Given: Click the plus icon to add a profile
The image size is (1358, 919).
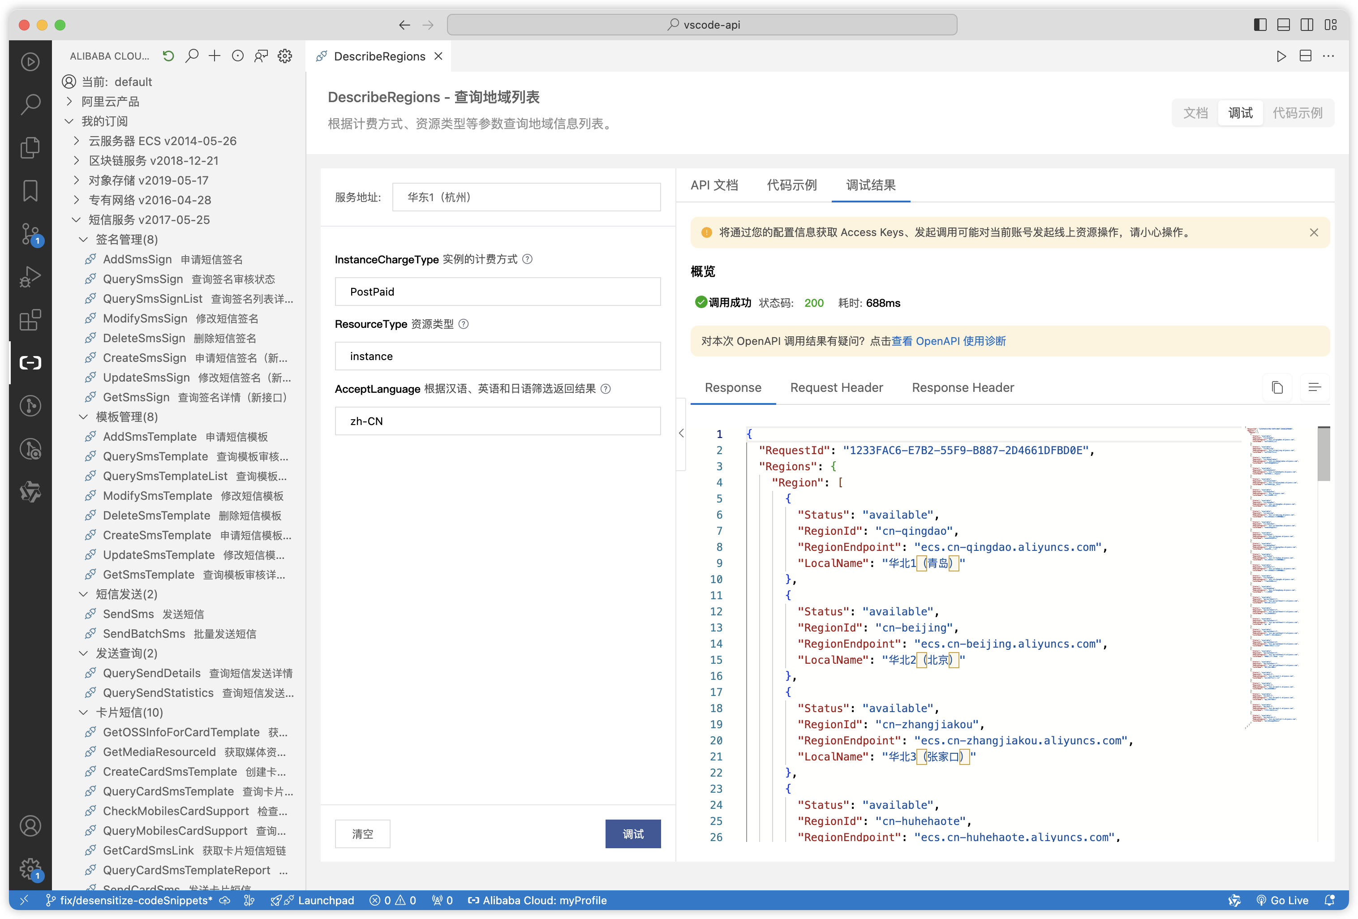Looking at the screenshot, I should pyautogui.click(x=215, y=56).
